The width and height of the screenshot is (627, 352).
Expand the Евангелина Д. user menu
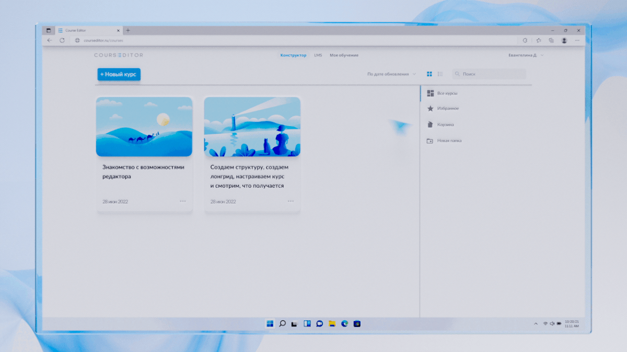(526, 55)
